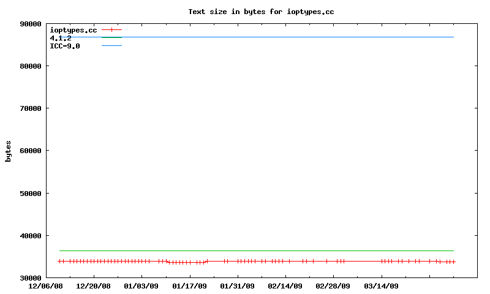Click the horizontal line just below 40000

pos(257,251)
